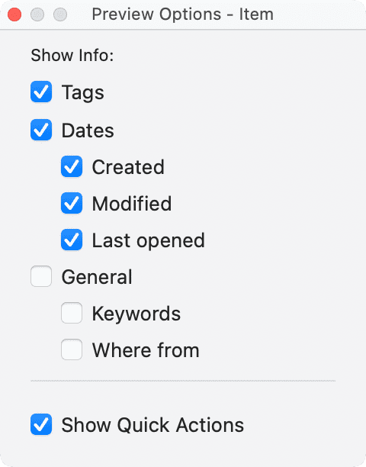The height and width of the screenshot is (467, 366).
Task: Click the 'Tags' label text
Action: 82,92
